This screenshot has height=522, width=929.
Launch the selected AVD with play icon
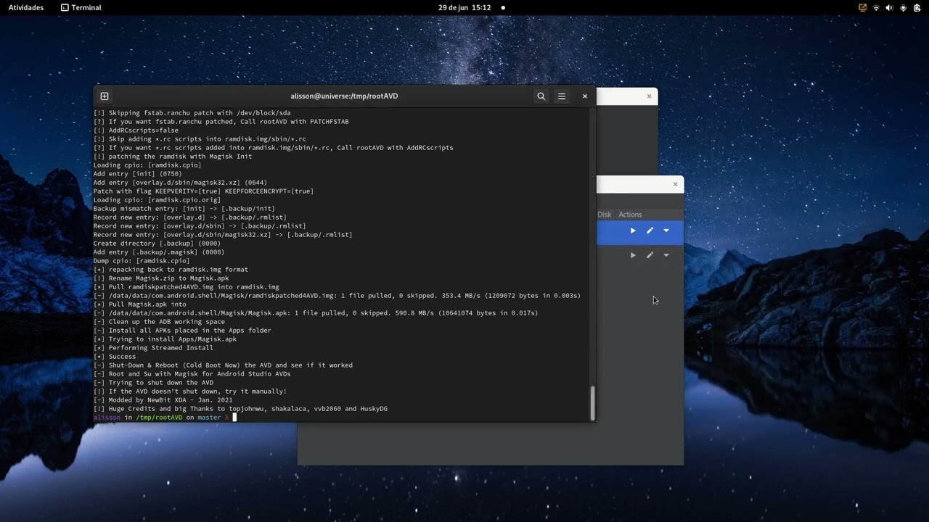click(x=633, y=231)
